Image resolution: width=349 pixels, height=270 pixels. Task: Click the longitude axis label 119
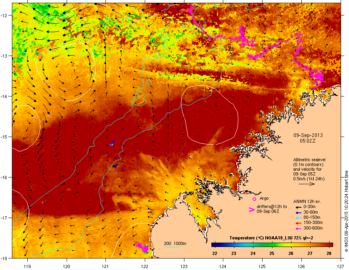[x=27, y=266]
